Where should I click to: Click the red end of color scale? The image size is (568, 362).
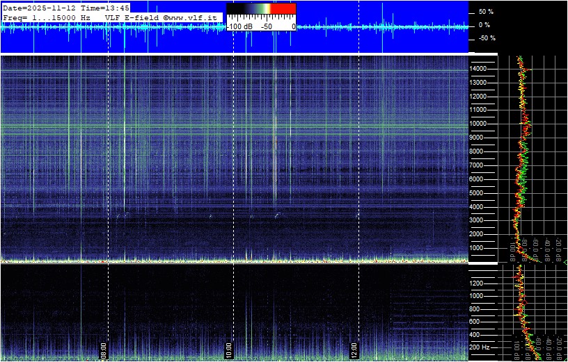[x=283, y=8]
